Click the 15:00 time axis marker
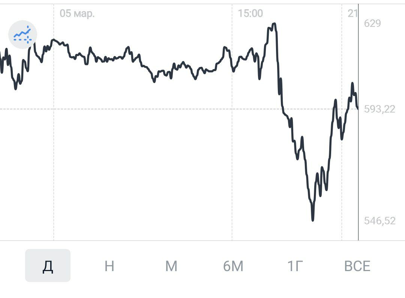 click(x=250, y=12)
